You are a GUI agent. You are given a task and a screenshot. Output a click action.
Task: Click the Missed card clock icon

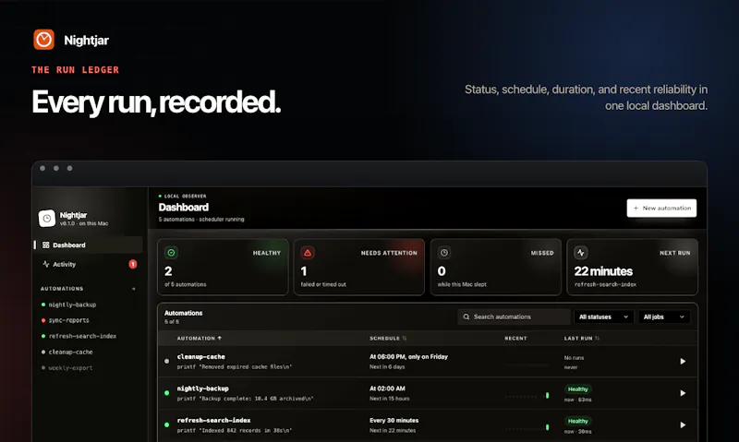tap(444, 253)
